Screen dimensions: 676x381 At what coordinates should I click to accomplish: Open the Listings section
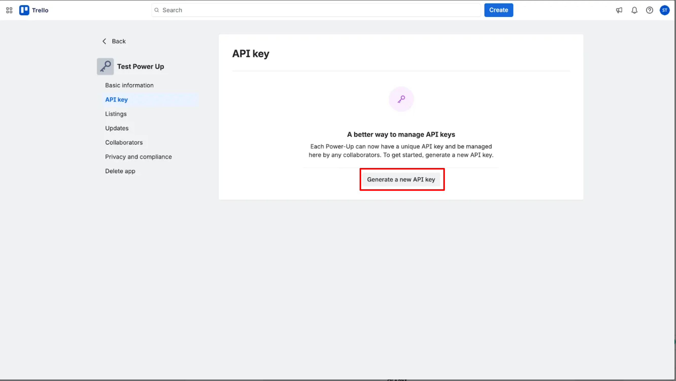[116, 114]
